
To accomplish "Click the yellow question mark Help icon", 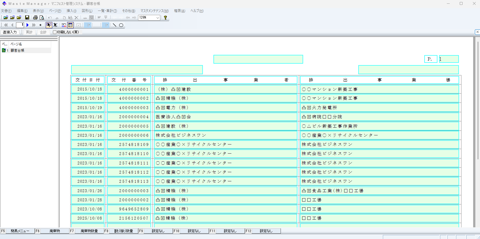I will click(165, 18).
